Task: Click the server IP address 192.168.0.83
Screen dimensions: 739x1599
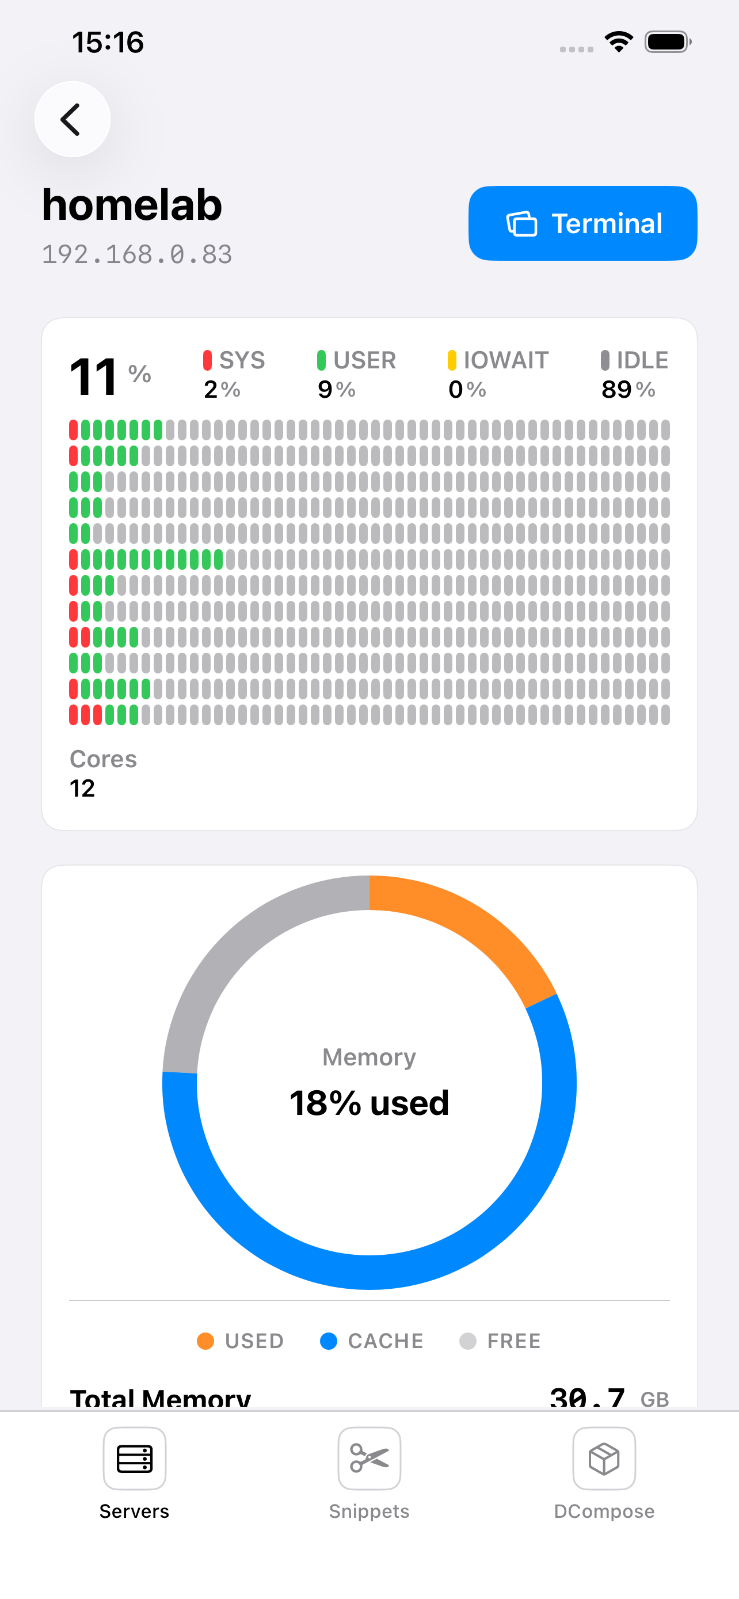Action: 137,254
